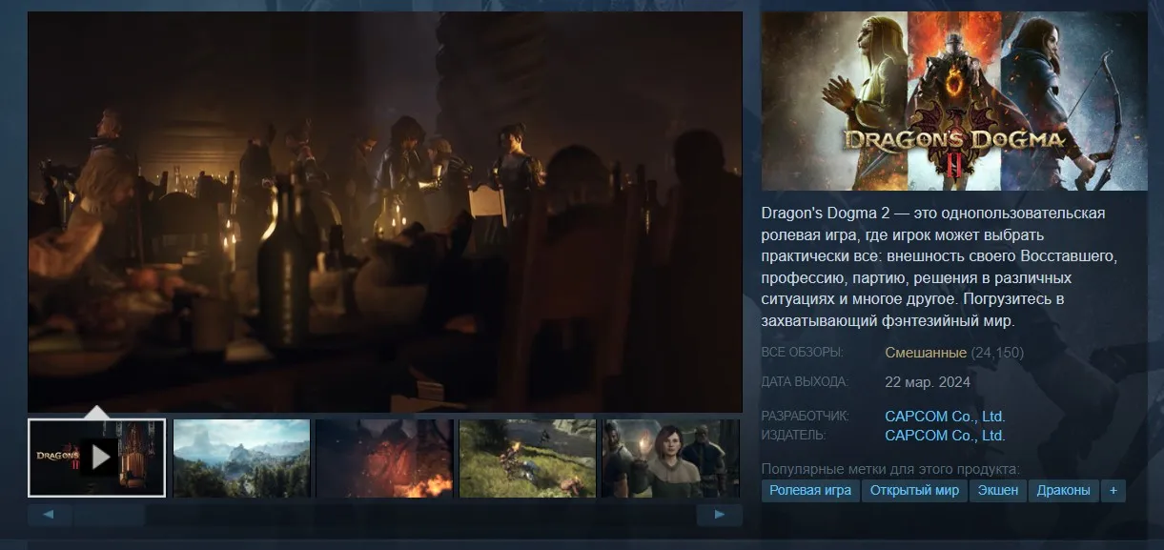
Task: Select the fiery dragon screenshot thumbnail
Action: pos(384,458)
